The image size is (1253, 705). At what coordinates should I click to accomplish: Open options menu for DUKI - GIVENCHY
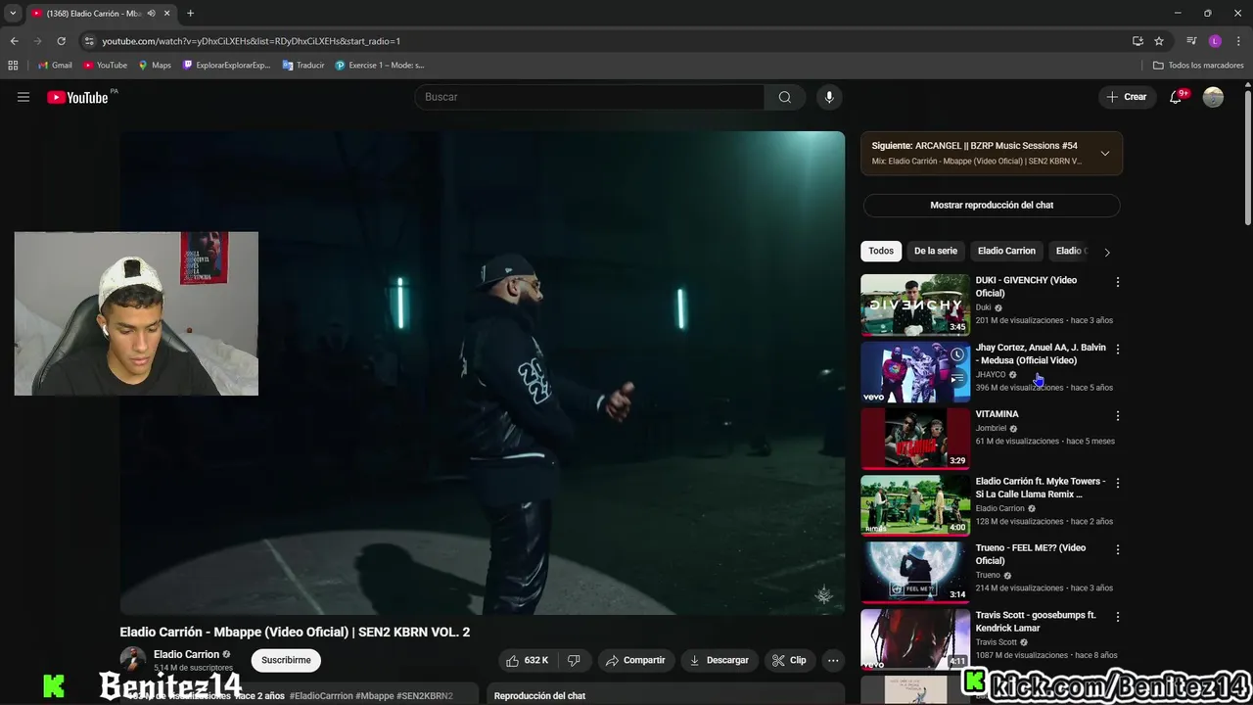coord(1117,282)
